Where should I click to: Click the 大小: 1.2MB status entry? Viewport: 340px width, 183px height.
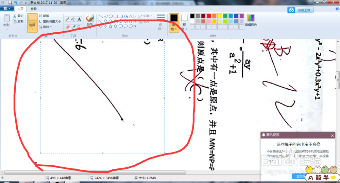145,178
